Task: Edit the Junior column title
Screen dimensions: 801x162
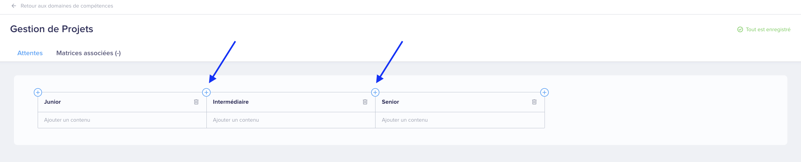Action: coord(53,102)
